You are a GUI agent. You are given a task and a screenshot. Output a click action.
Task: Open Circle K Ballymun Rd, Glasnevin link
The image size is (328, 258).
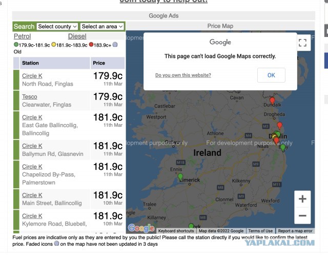coord(32,146)
